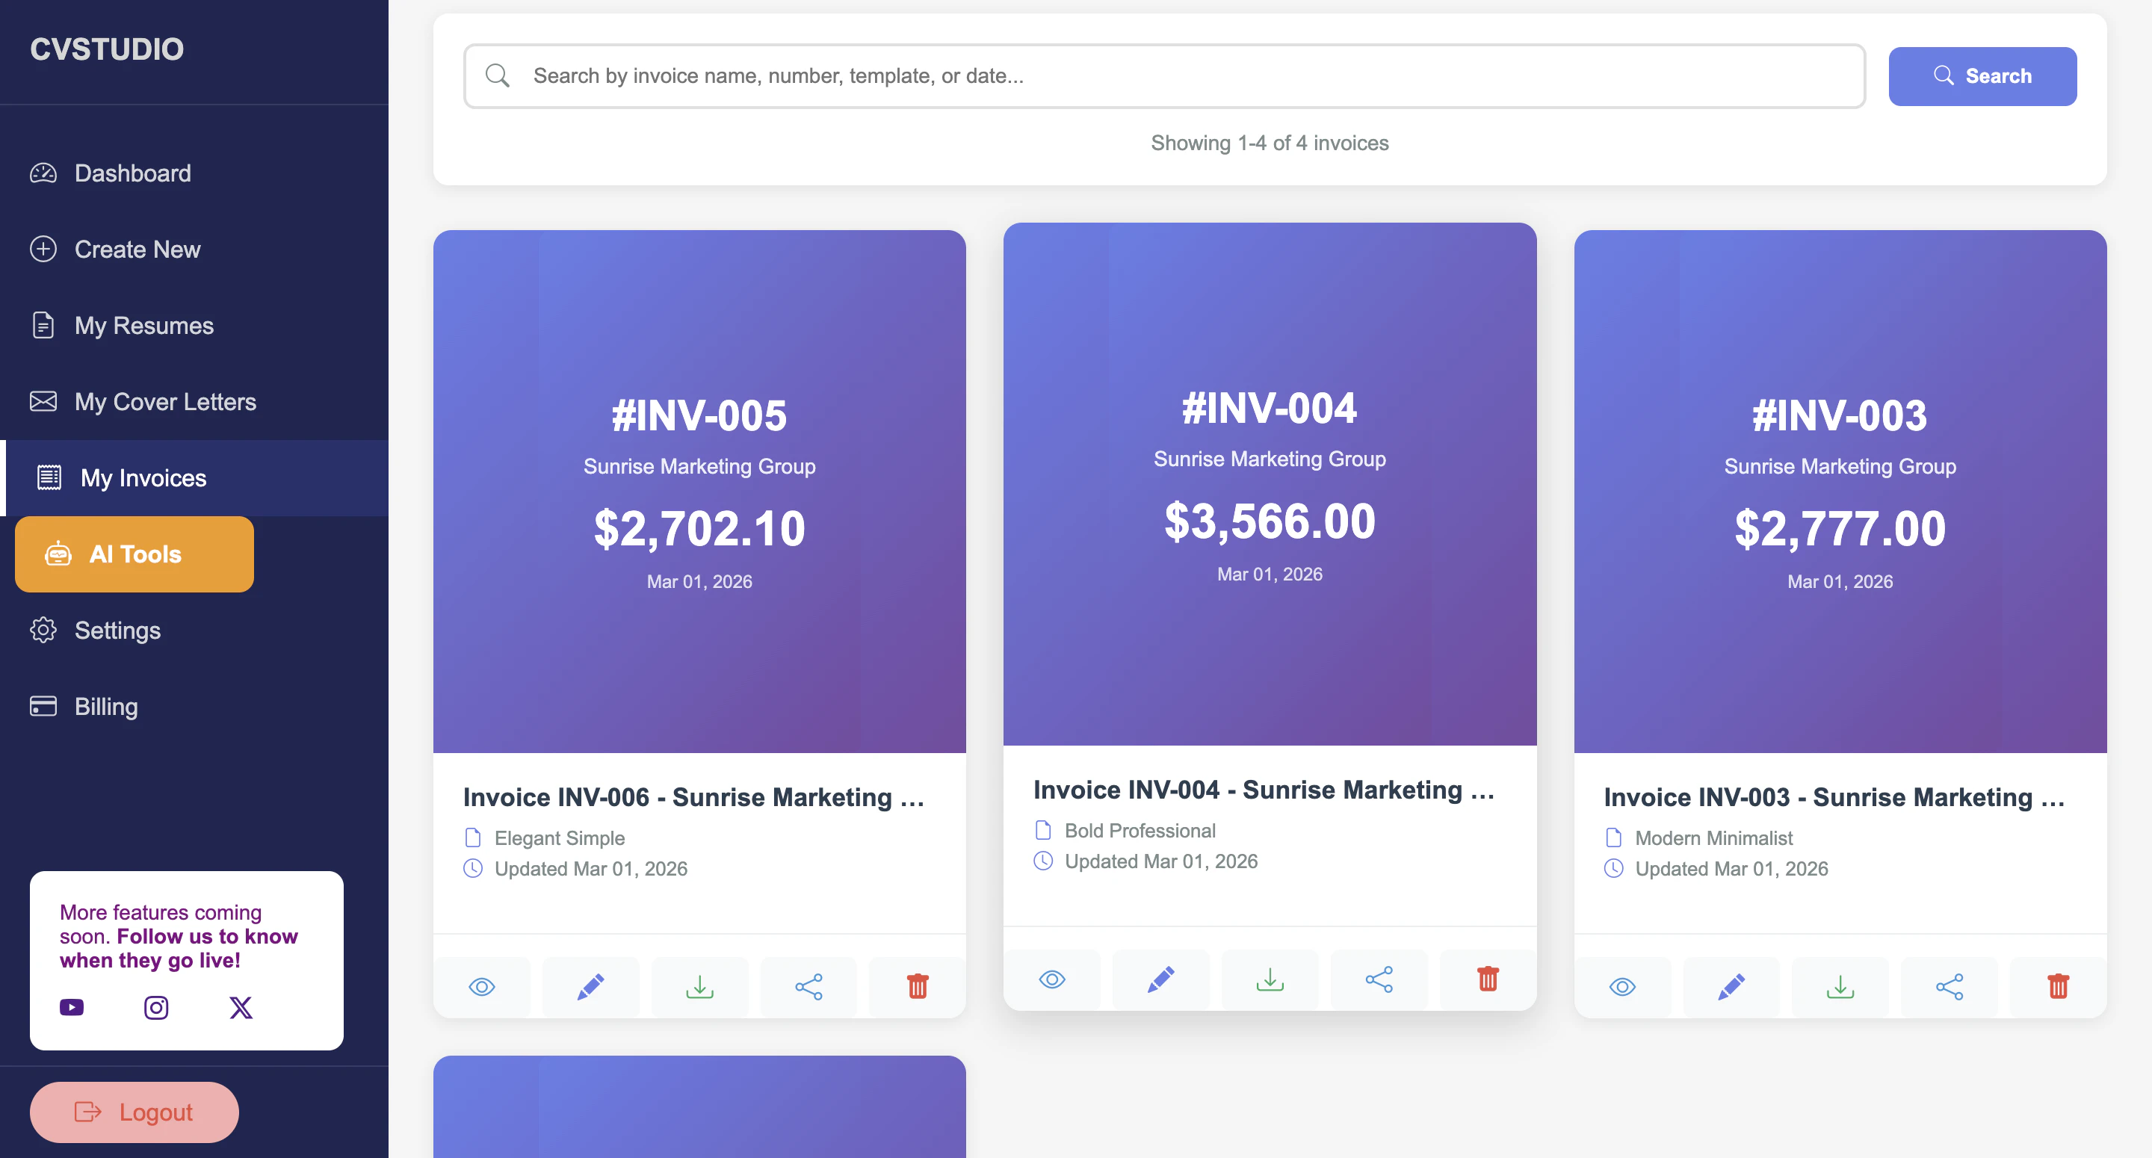The image size is (2152, 1158).
Task: Log out using the Logout button
Action: coord(134,1112)
